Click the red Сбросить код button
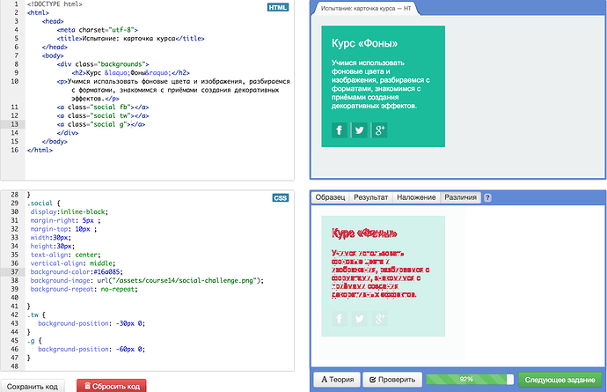The width and height of the screenshot is (607, 392). 112,386
